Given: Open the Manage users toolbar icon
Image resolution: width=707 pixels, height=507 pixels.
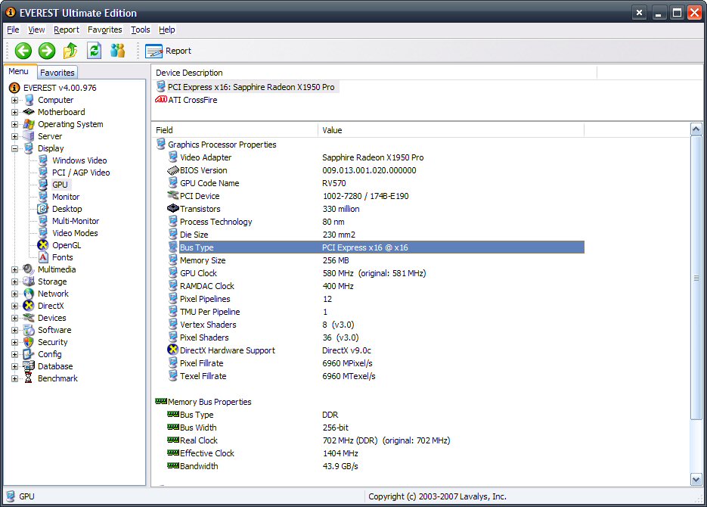Looking at the screenshot, I should coord(117,51).
